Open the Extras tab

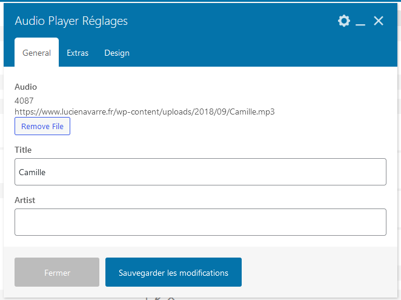(x=78, y=53)
